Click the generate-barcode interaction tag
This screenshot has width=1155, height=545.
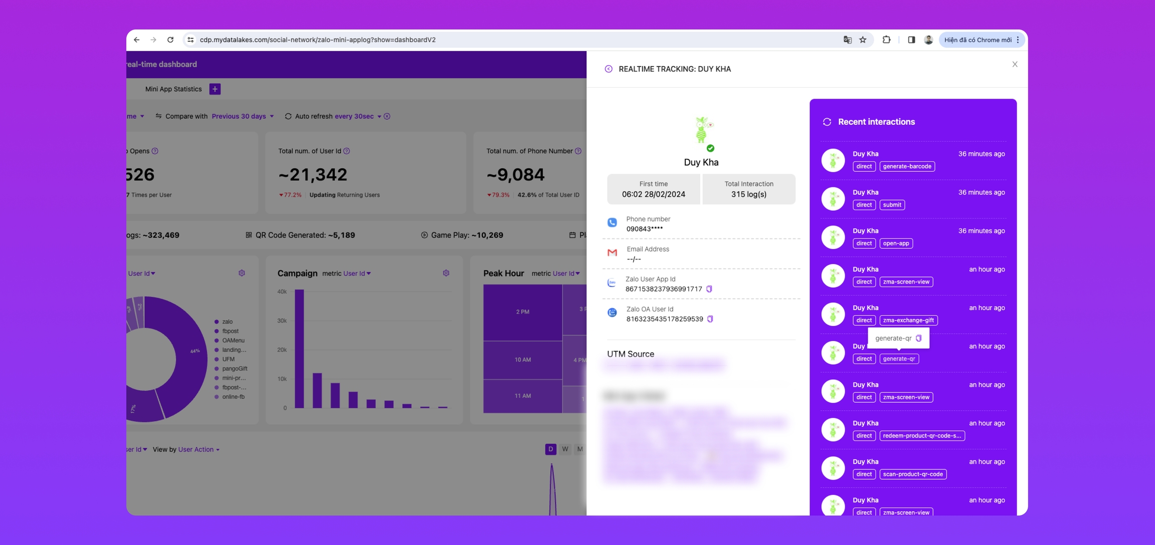click(907, 166)
